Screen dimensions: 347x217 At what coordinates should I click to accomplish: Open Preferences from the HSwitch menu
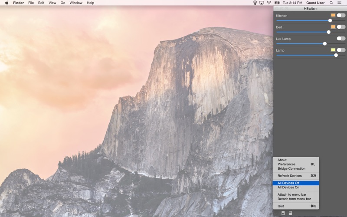pyautogui.click(x=296, y=164)
